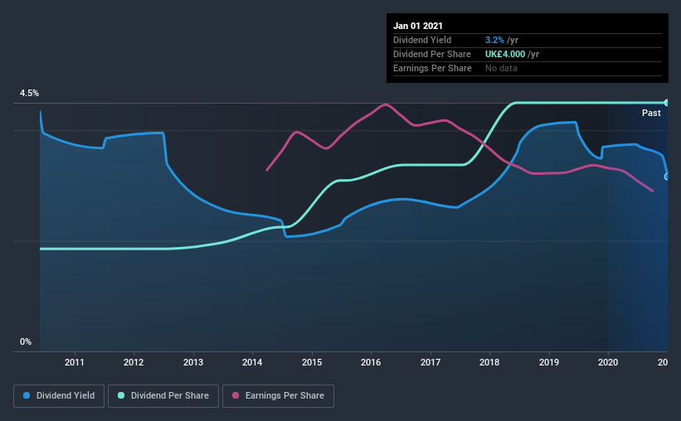Click the 4.5% y-axis label
681x421 pixels.
[29, 94]
